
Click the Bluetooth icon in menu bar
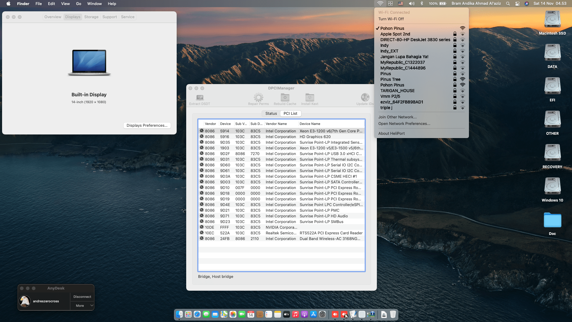422,4
